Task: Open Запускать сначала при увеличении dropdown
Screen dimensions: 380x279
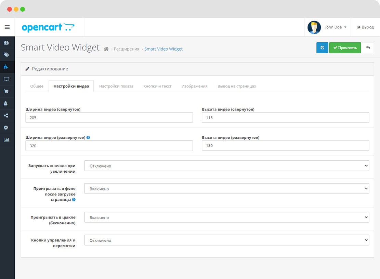Action: [x=227, y=166]
